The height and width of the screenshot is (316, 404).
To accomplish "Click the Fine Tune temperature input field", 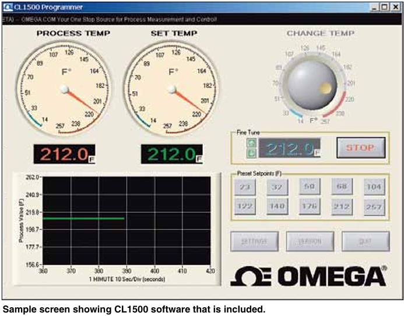I will point(290,148).
